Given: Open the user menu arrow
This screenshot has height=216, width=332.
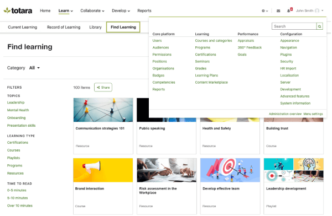Looking at the screenshot, I should (323, 10).
